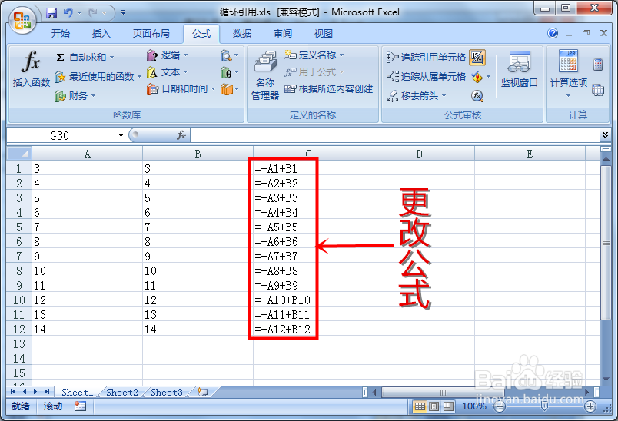Screen dimensions: 618x421
Task: Click Trace Precedents (追踪引用单元格)
Action: coord(427,58)
